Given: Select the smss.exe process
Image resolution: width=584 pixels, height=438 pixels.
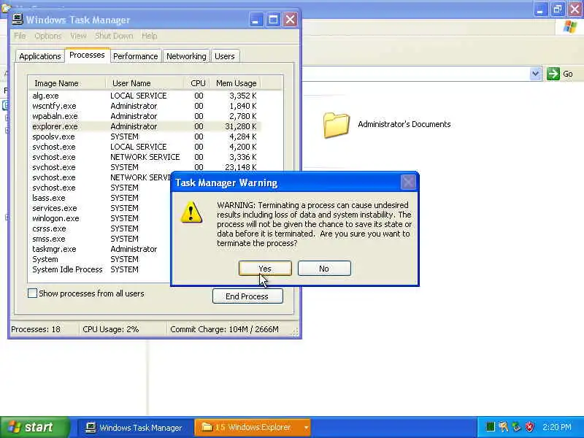Looking at the screenshot, I should coord(101,239).
